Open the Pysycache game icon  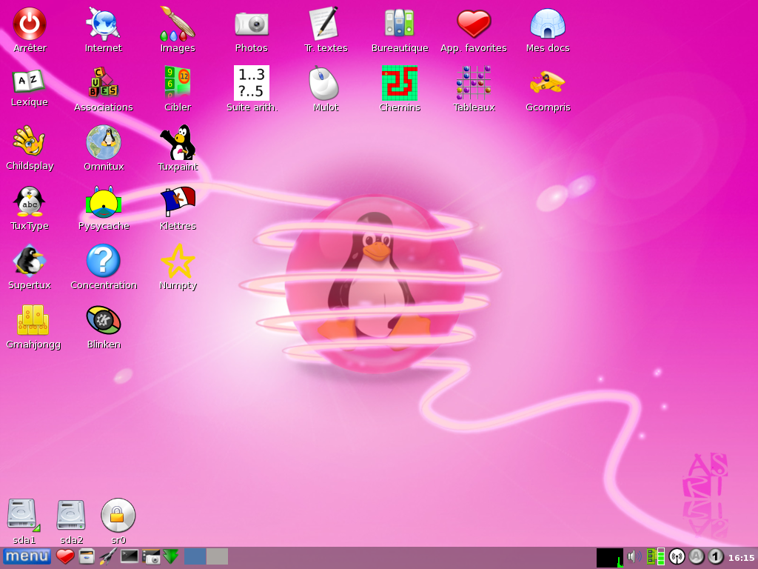coord(103,202)
